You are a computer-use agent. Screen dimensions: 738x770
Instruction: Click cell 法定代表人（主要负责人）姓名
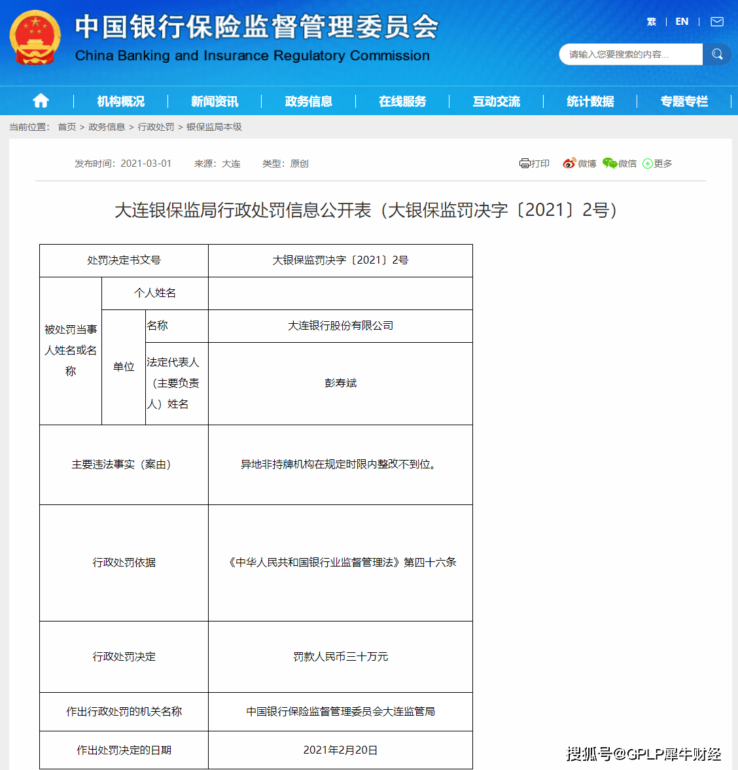point(177,383)
